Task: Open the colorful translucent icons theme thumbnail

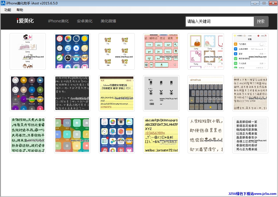Action: 72,135
